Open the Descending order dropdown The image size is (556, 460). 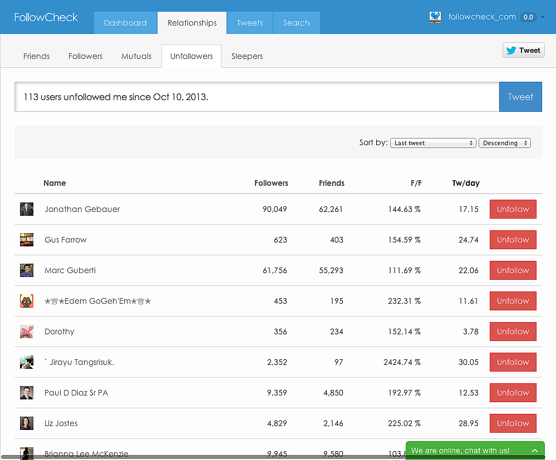pos(505,143)
